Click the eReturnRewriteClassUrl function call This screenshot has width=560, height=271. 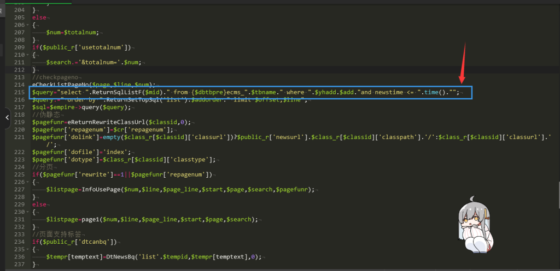(x=106, y=122)
